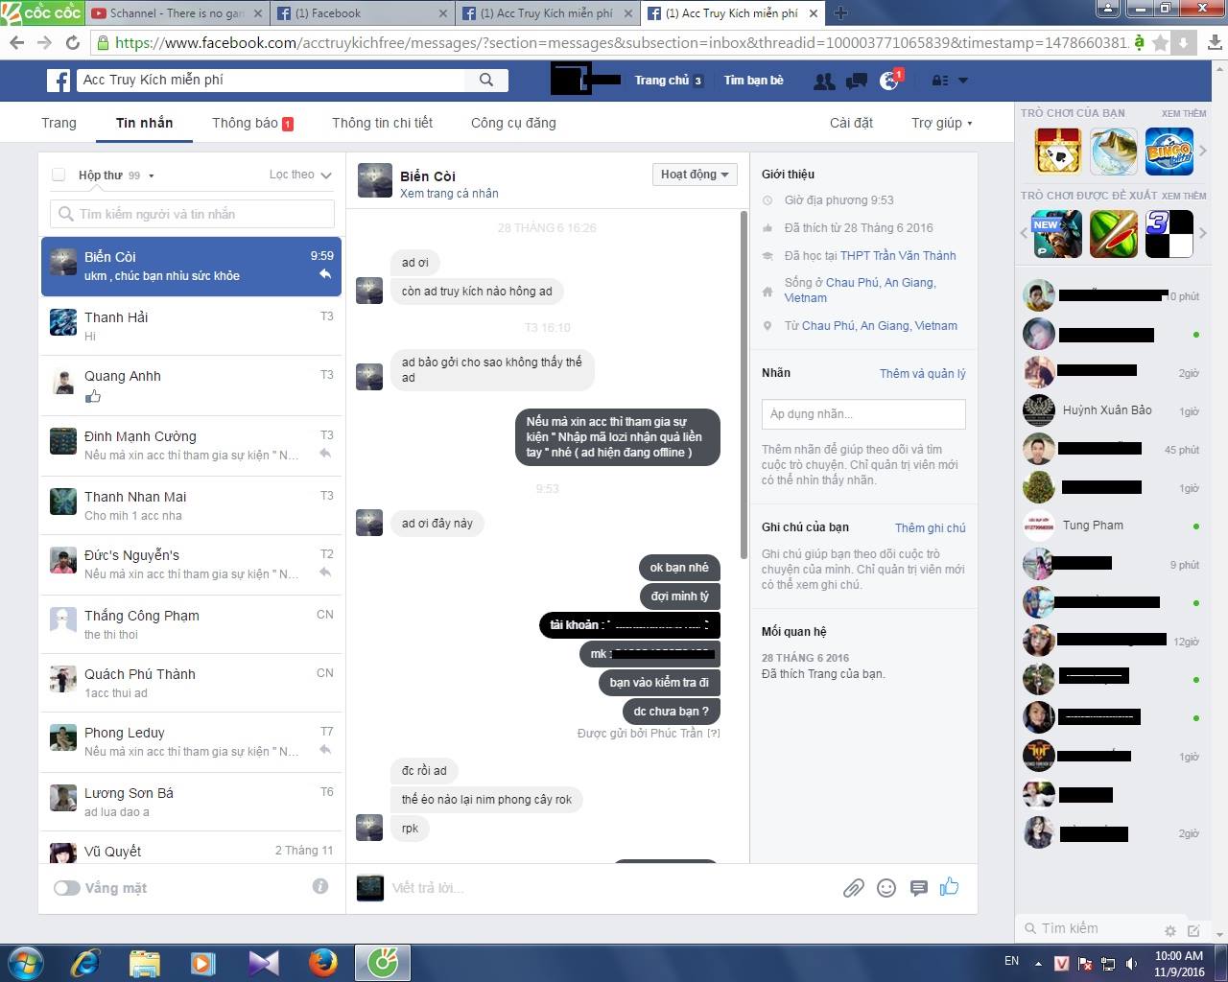Open the Quách Phú Thành conversation
This screenshot has height=982, width=1228.
191,683
